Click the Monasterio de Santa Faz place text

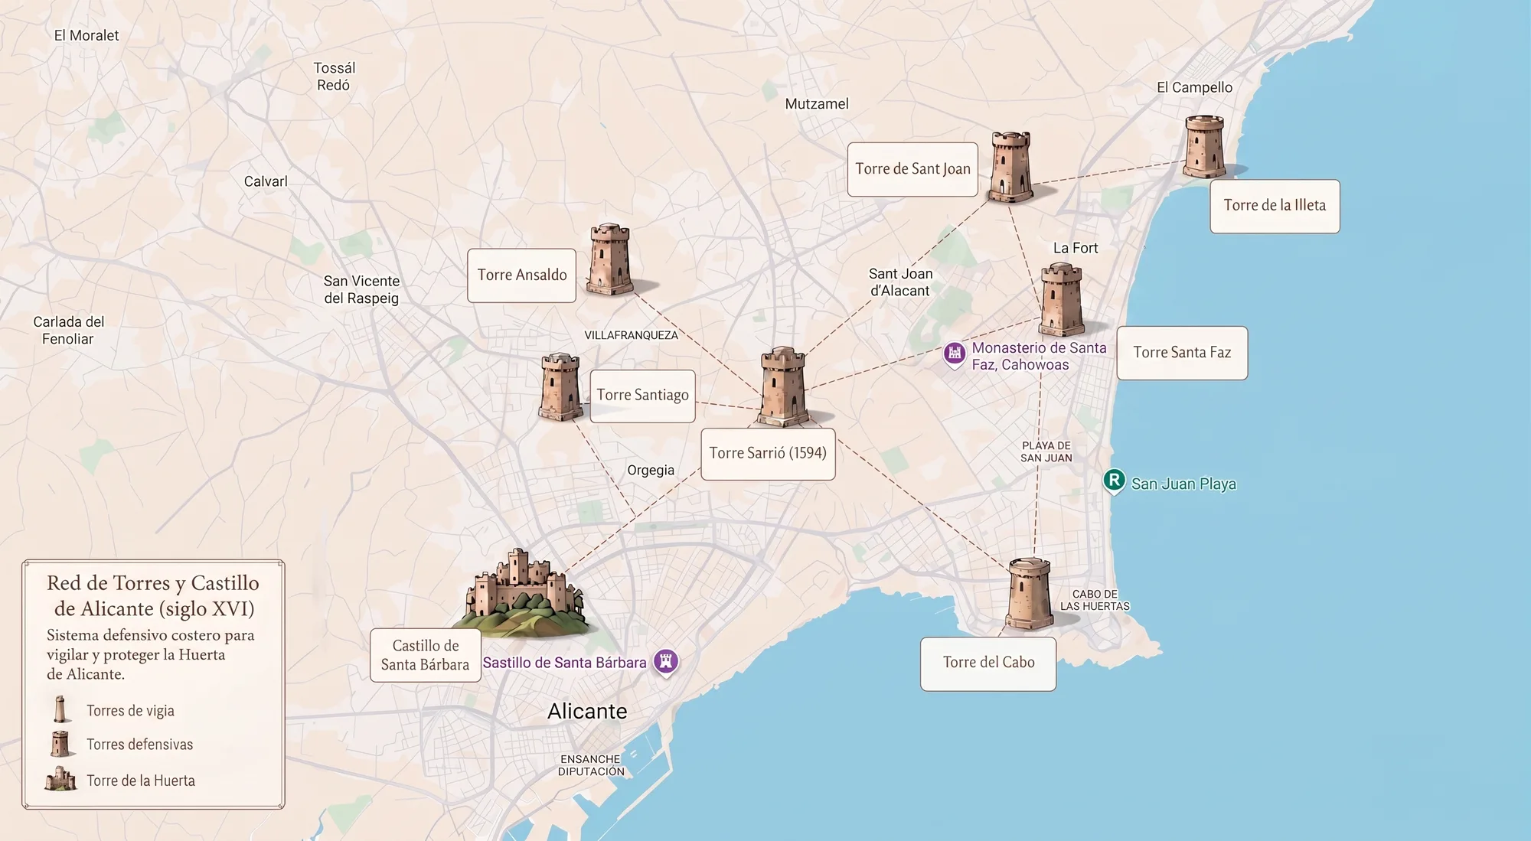coord(1039,357)
